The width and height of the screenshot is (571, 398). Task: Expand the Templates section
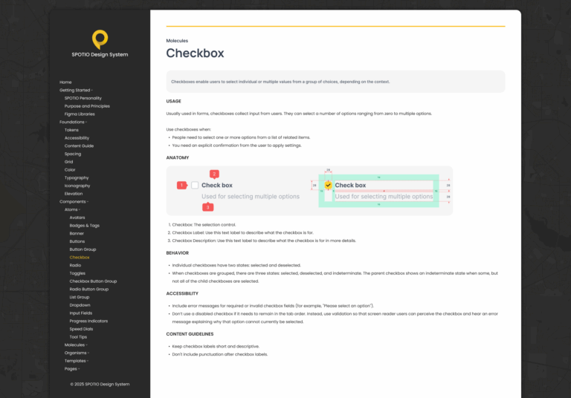[77, 362]
